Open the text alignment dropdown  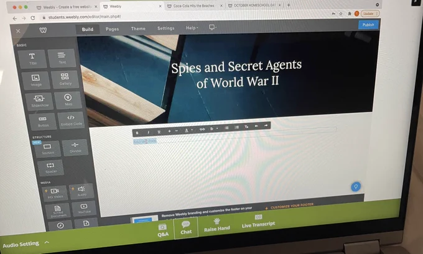point(213,129)
